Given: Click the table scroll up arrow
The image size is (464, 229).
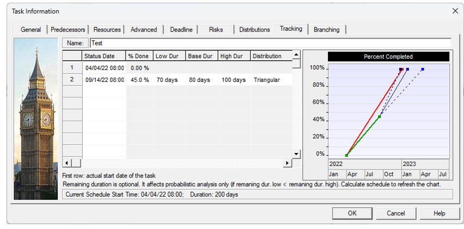Looking at the screenshot, I should pos(296,55).
